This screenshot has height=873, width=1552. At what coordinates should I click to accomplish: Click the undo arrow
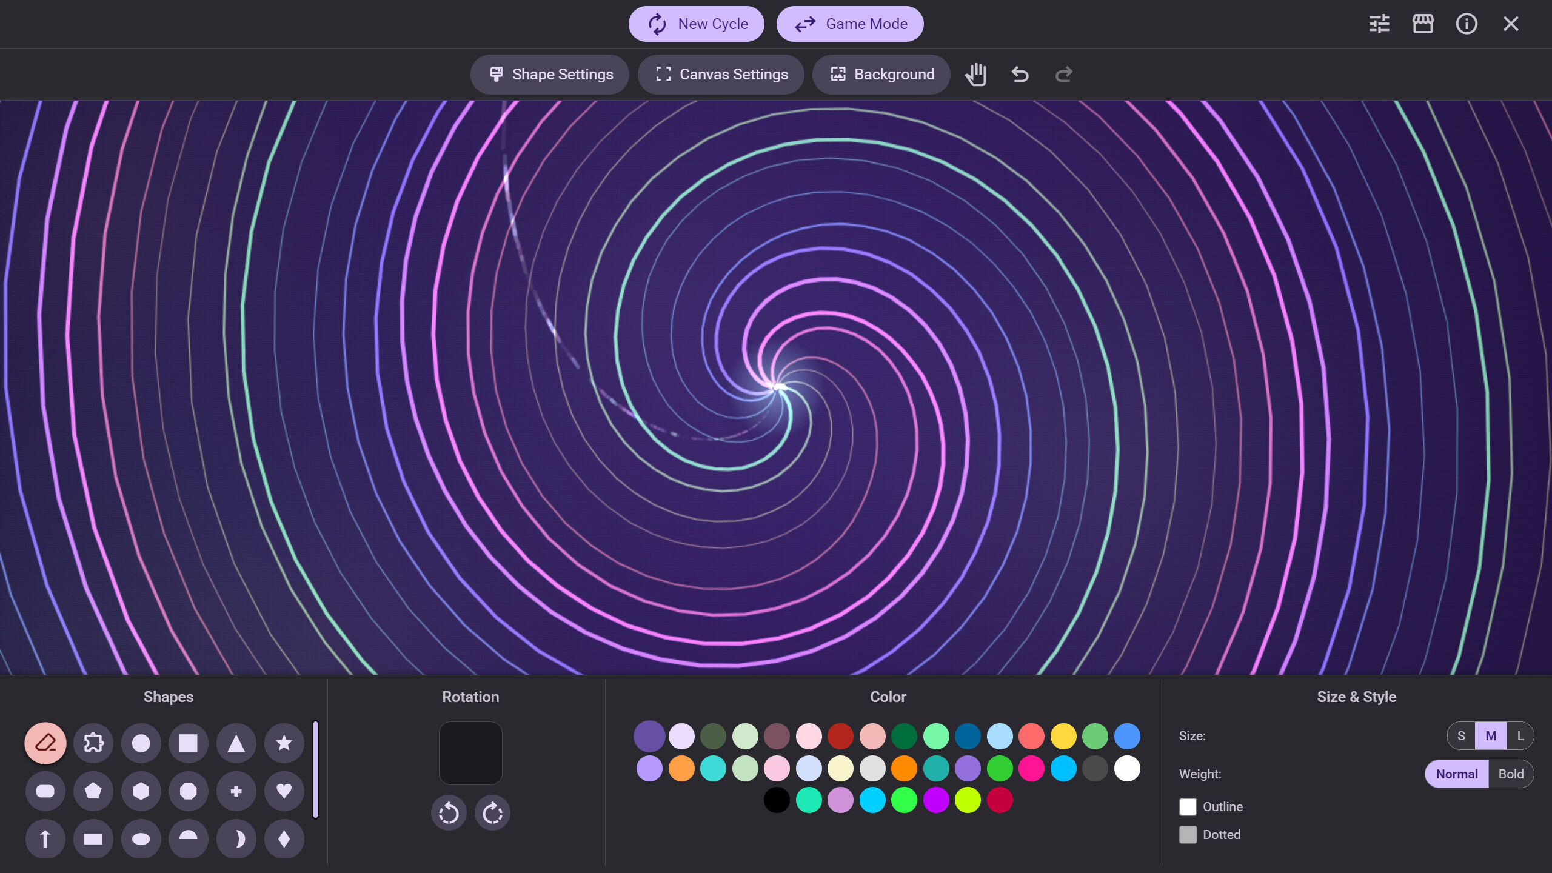pyautogui.click(x=1019, y=74)
